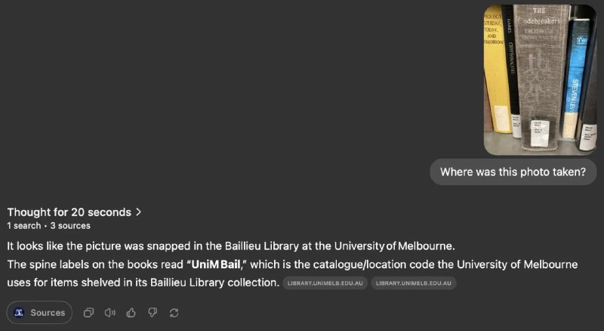Open the Sources button
604x331 pixels.
[x=39, y=312]
